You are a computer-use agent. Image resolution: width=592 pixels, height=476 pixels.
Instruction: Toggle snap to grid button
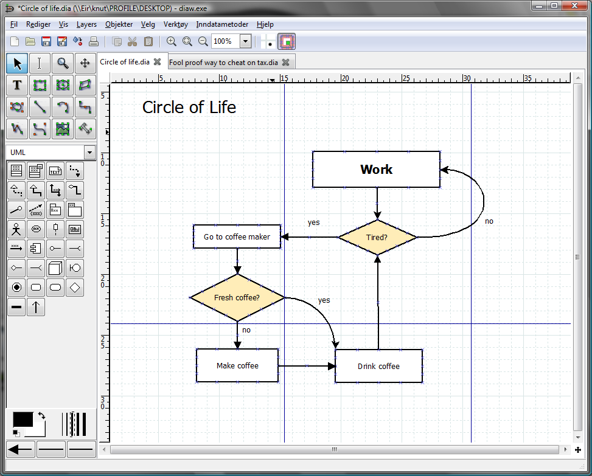(x=268, y=41)
